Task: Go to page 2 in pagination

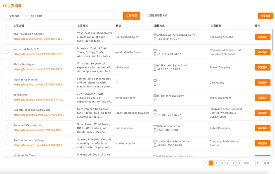Action: [217, 163]
